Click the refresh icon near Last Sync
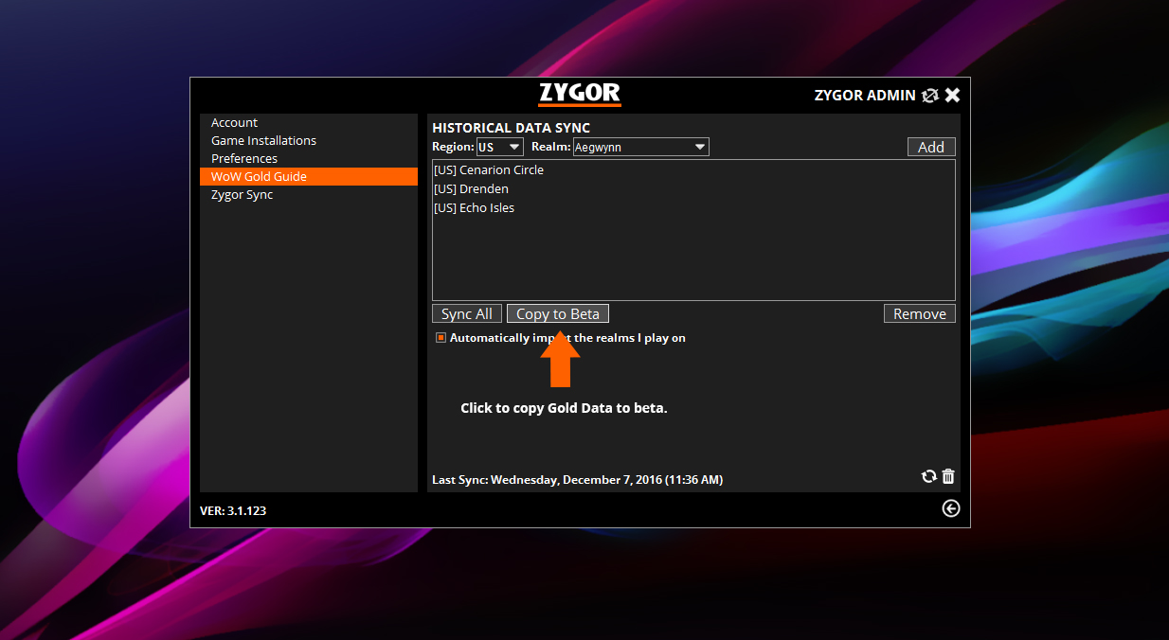Image resolution: width=1169 pixels, height=640 pixels. 929,476
